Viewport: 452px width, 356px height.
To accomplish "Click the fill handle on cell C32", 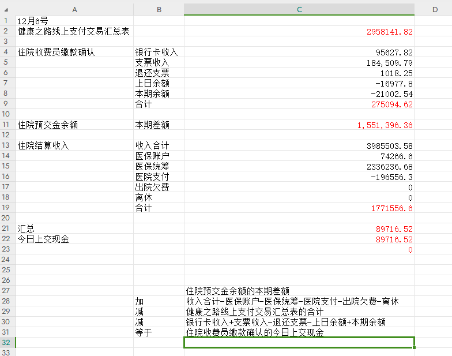I will point(414,347).
